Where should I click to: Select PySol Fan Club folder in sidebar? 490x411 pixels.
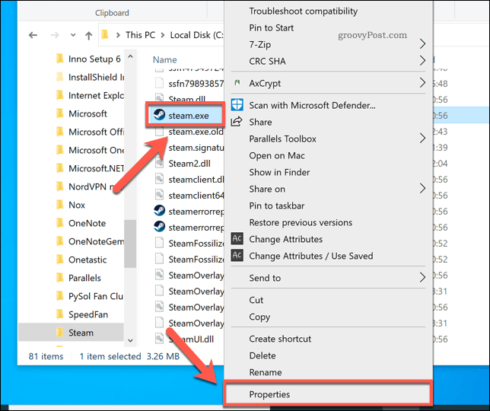coord(96,296)
